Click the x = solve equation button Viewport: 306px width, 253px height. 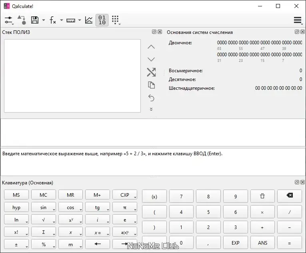click(97, 232)
